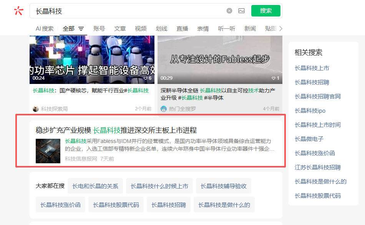Screen dimensions: 365x225
Task: Search suggestion 长晶科技什么时候上市
Action: 159,186
